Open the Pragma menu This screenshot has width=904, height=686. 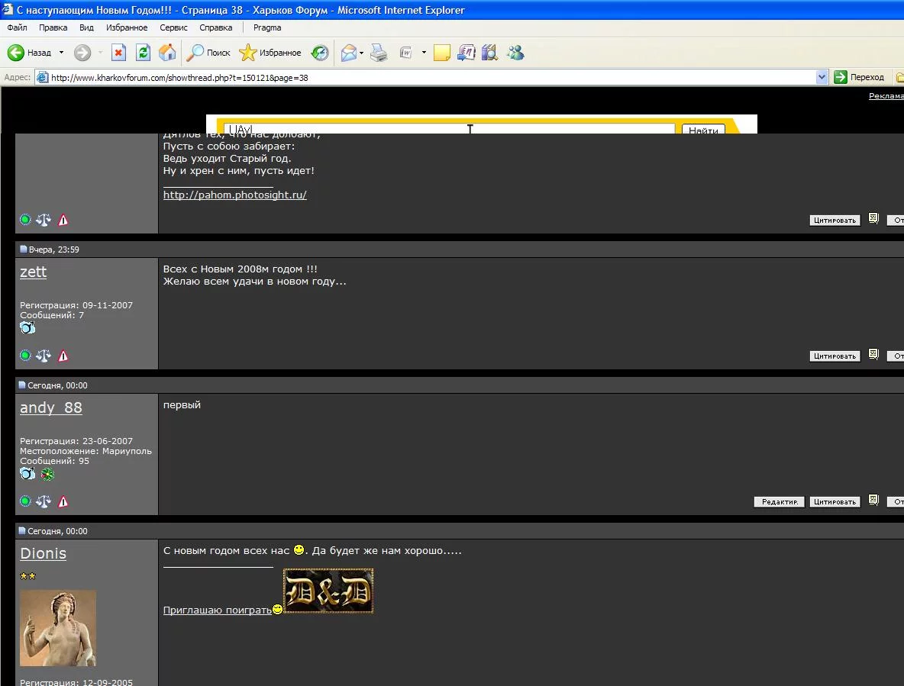pos(267,27)
